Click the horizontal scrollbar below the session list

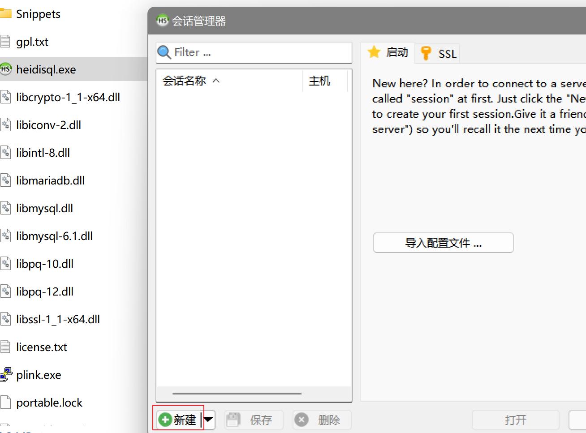(x=237, y=394)
